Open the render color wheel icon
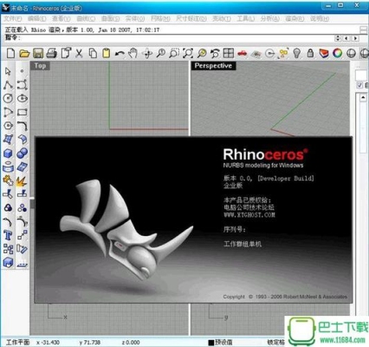Screen dimensions: 369x347 pyautogui.click(x=337, y=53)
